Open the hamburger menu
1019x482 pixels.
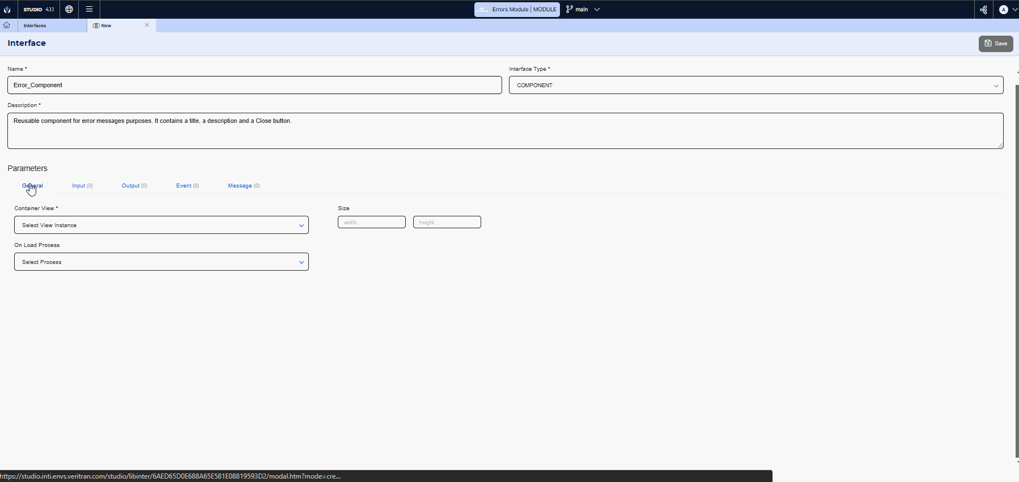89,9
